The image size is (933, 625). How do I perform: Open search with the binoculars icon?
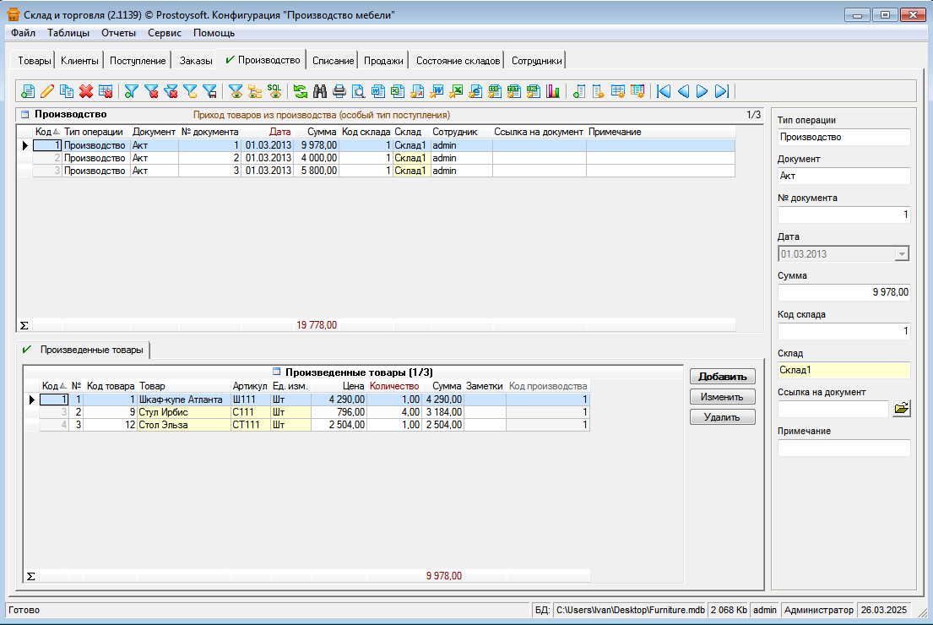(320, 91)
